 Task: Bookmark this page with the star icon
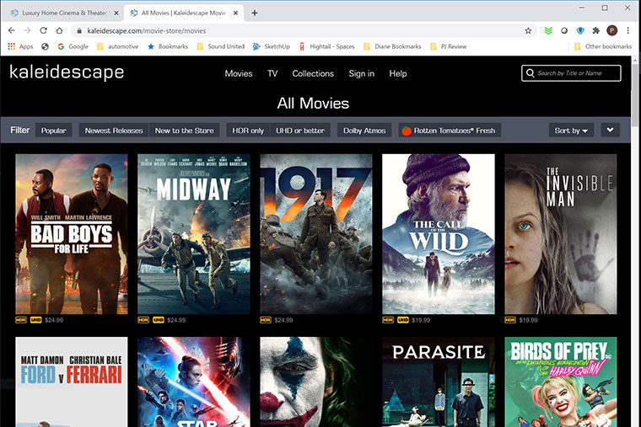[528, 30]
